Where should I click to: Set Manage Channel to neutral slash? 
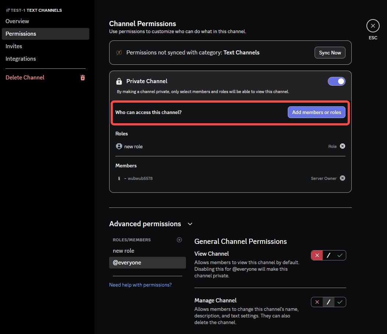[x=329, y=302]
